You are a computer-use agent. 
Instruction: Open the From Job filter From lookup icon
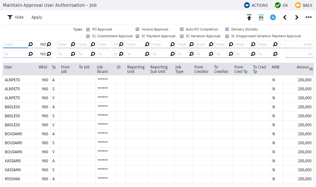pos(73,44)
